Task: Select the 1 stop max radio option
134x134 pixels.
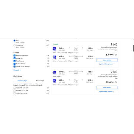Action: point(15,45)
